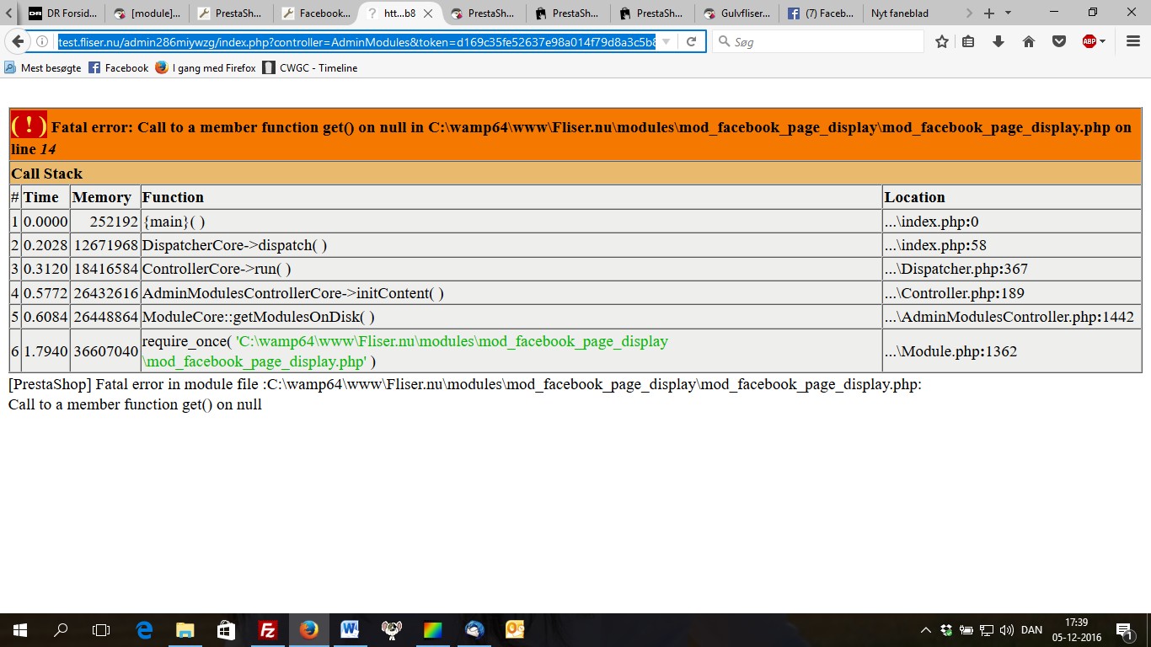
Task: Click ModuleCore::getModulesOnDisk( ) cell
Action: tap(511, 317)
